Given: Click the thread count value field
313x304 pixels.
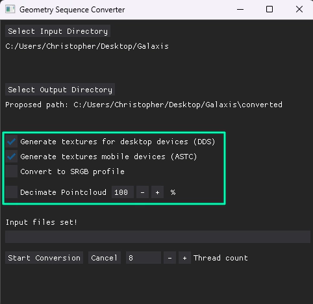Looking at the screenshot, I should [x=144, y=258].
